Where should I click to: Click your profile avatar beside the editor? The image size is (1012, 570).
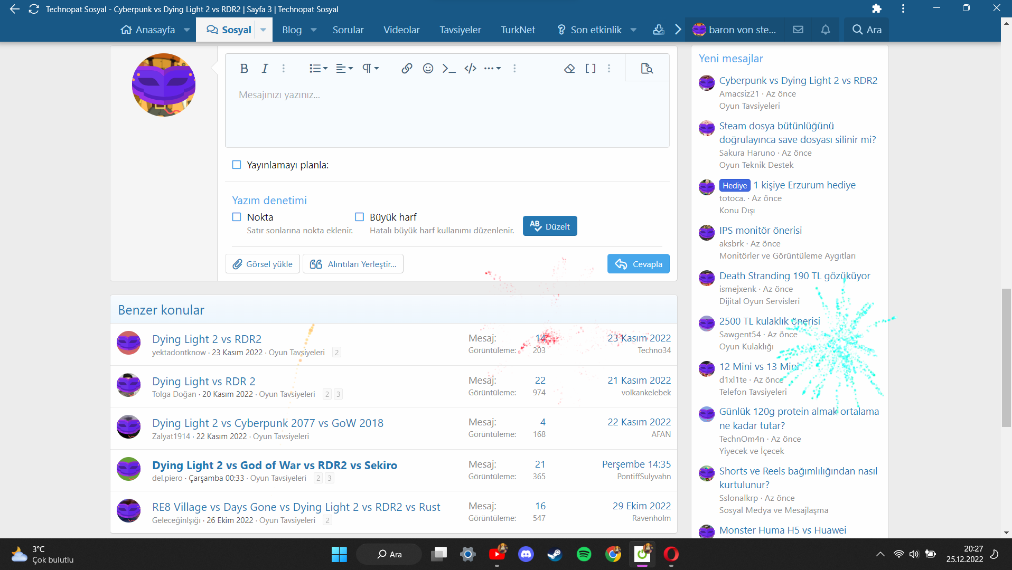(163, 84)
